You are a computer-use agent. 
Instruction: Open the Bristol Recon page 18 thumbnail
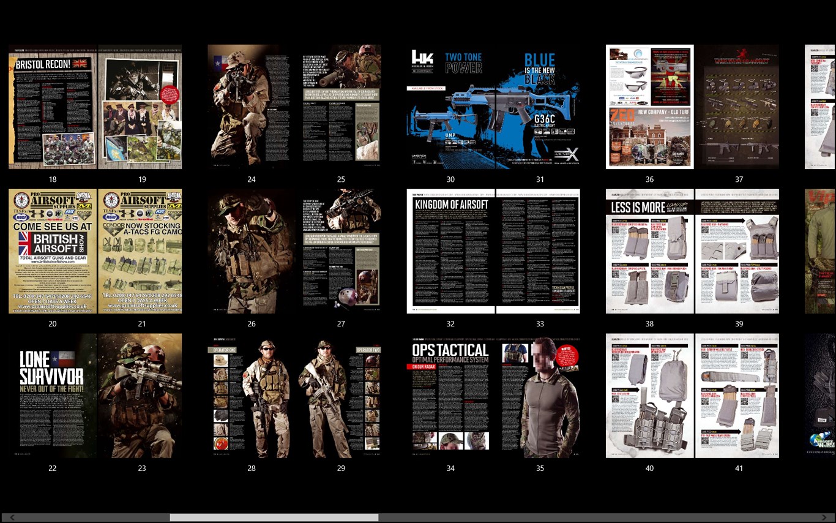53,107
